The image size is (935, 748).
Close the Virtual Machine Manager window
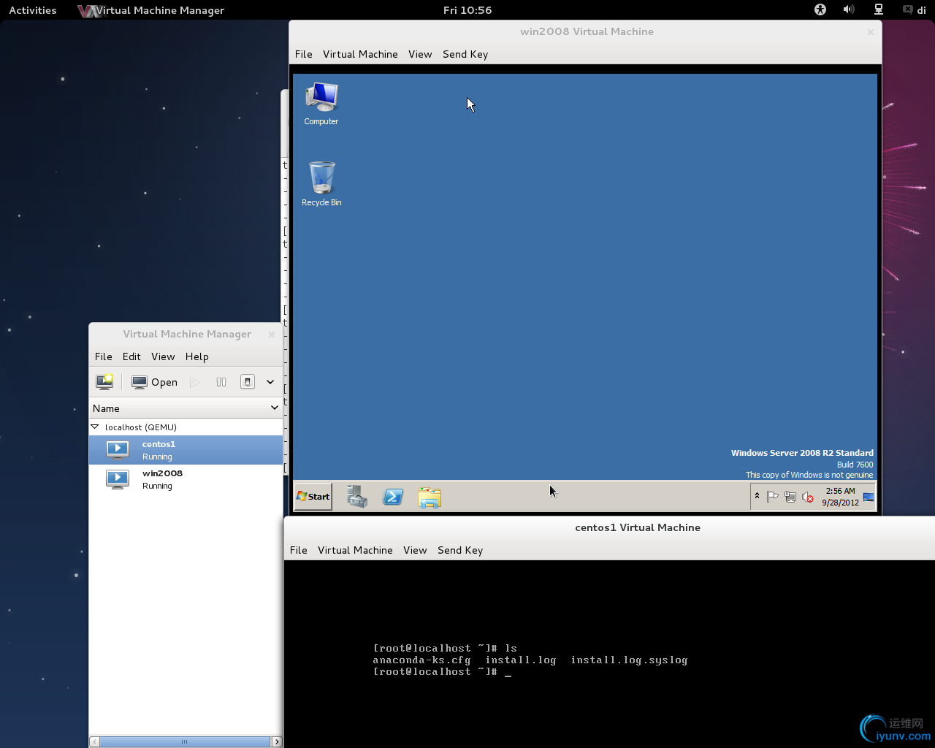pos(272,334)
